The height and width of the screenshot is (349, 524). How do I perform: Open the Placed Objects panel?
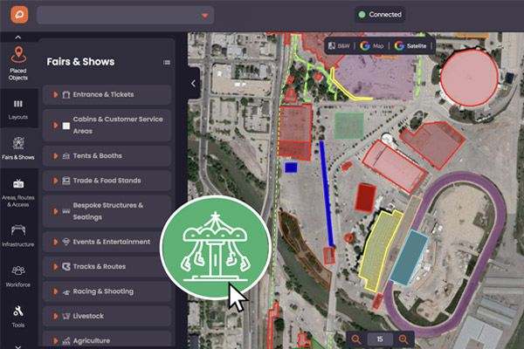18,64
